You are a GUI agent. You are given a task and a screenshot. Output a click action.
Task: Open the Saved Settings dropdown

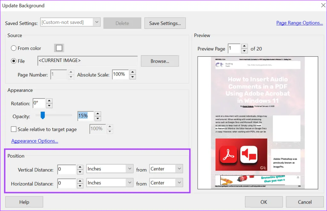tap(97, 22)
